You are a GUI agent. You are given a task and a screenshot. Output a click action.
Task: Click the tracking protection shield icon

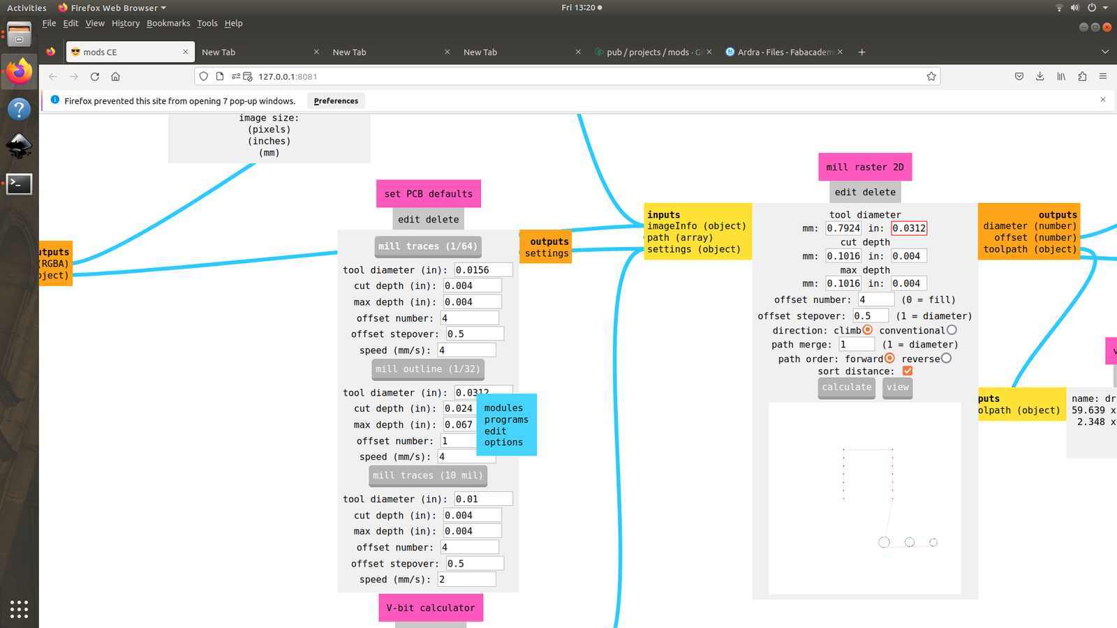pyautogui.click(x=204, y=77)
